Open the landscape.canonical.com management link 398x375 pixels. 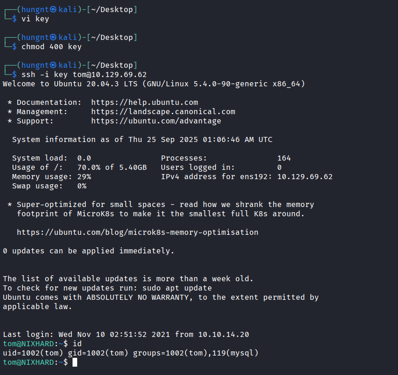[163, 111]
